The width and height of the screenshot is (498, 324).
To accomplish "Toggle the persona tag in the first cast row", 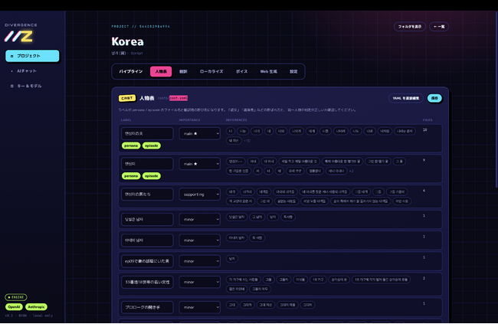I will click(x=131, y=146).
